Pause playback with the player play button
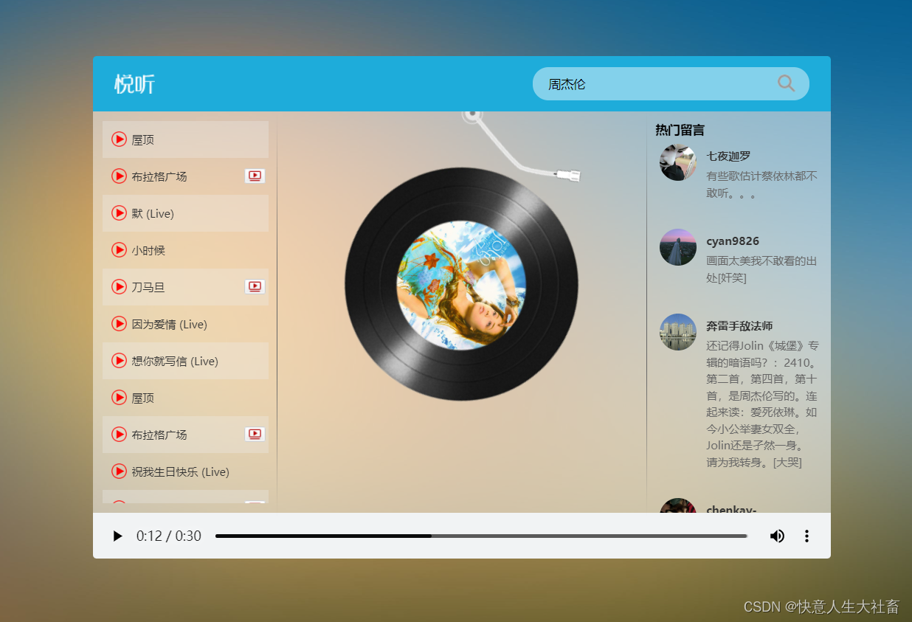Screen dimensions: 912x622 [117, 536]
